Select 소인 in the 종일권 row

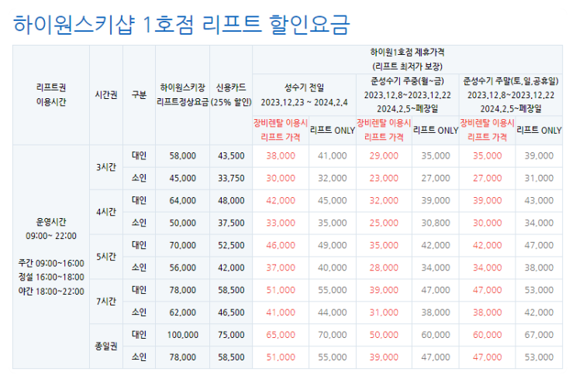pyautogui.click(x=139, y=357)
